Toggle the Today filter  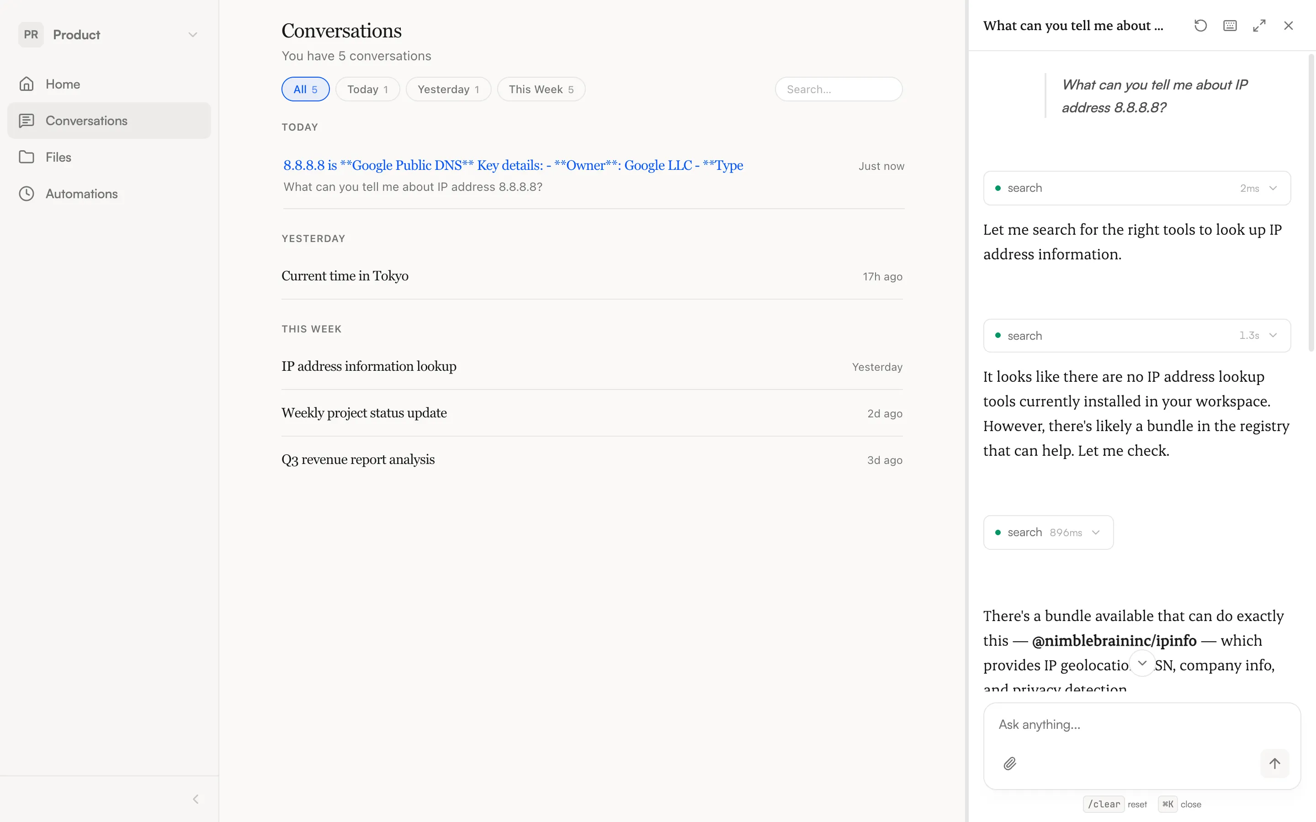point(367,89)
